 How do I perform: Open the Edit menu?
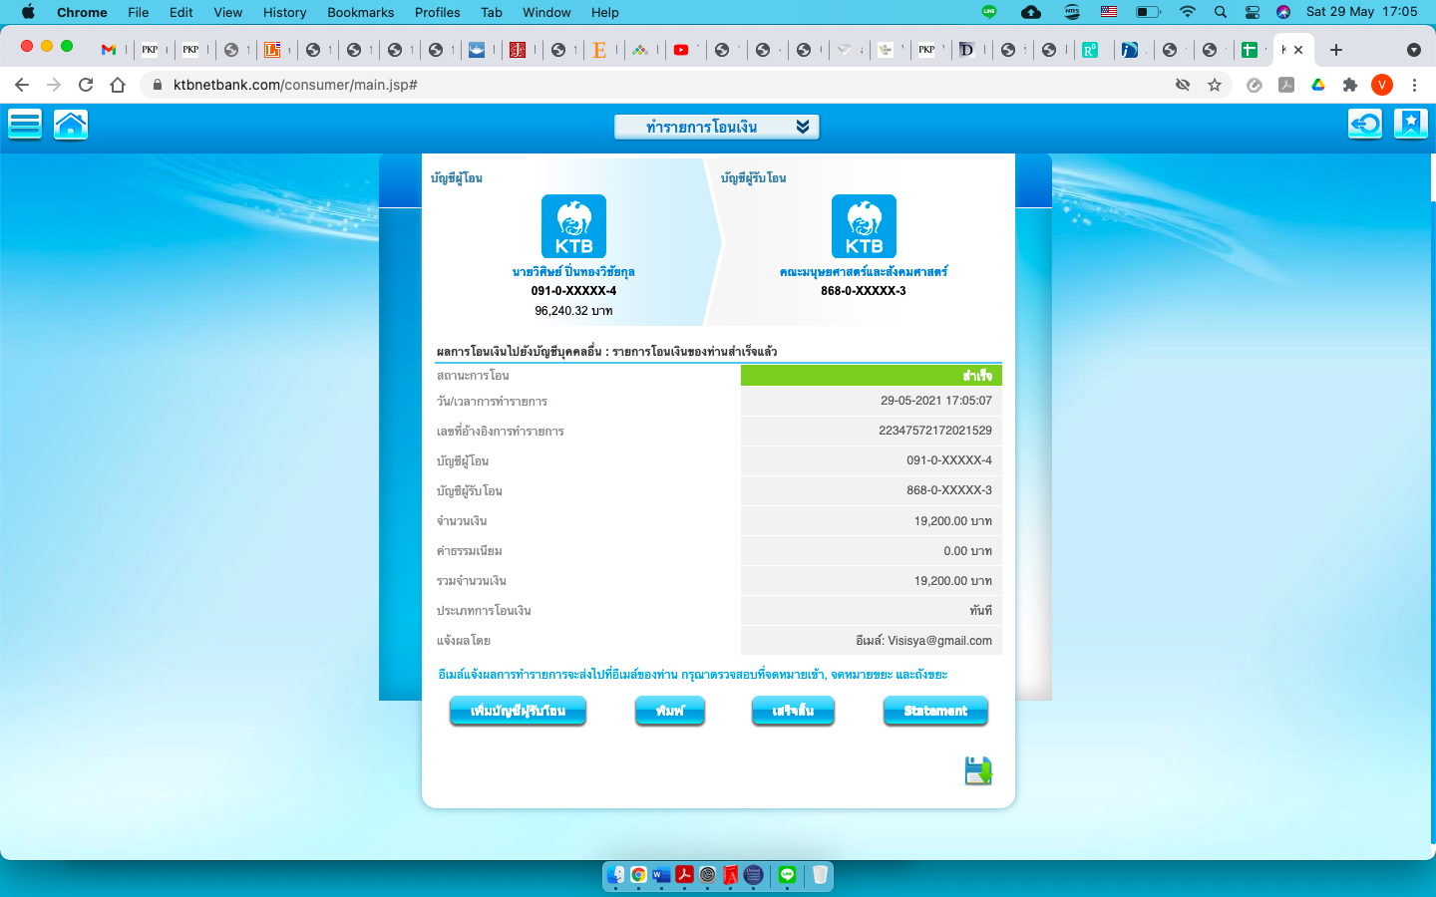pos(181,12)
